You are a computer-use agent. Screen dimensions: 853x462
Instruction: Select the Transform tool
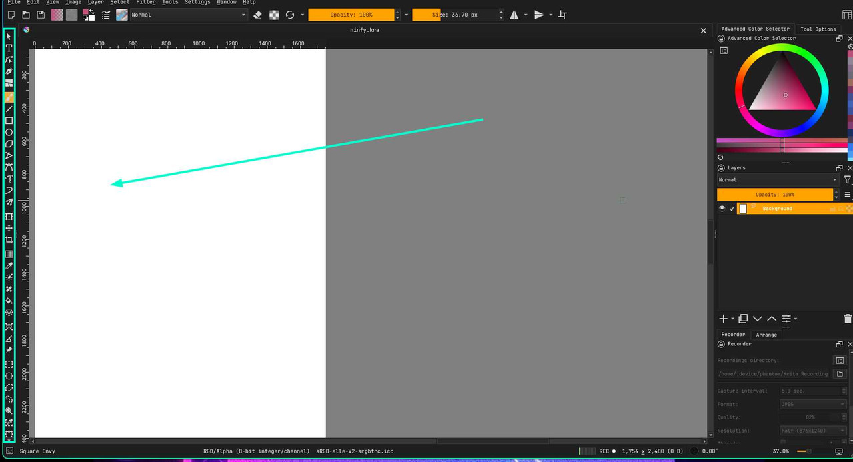click(x=9, y=216)
